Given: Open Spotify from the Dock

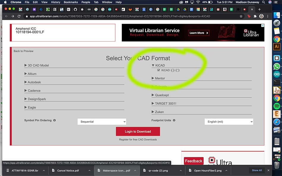Looking at the screenshot, I should [277, 106].
